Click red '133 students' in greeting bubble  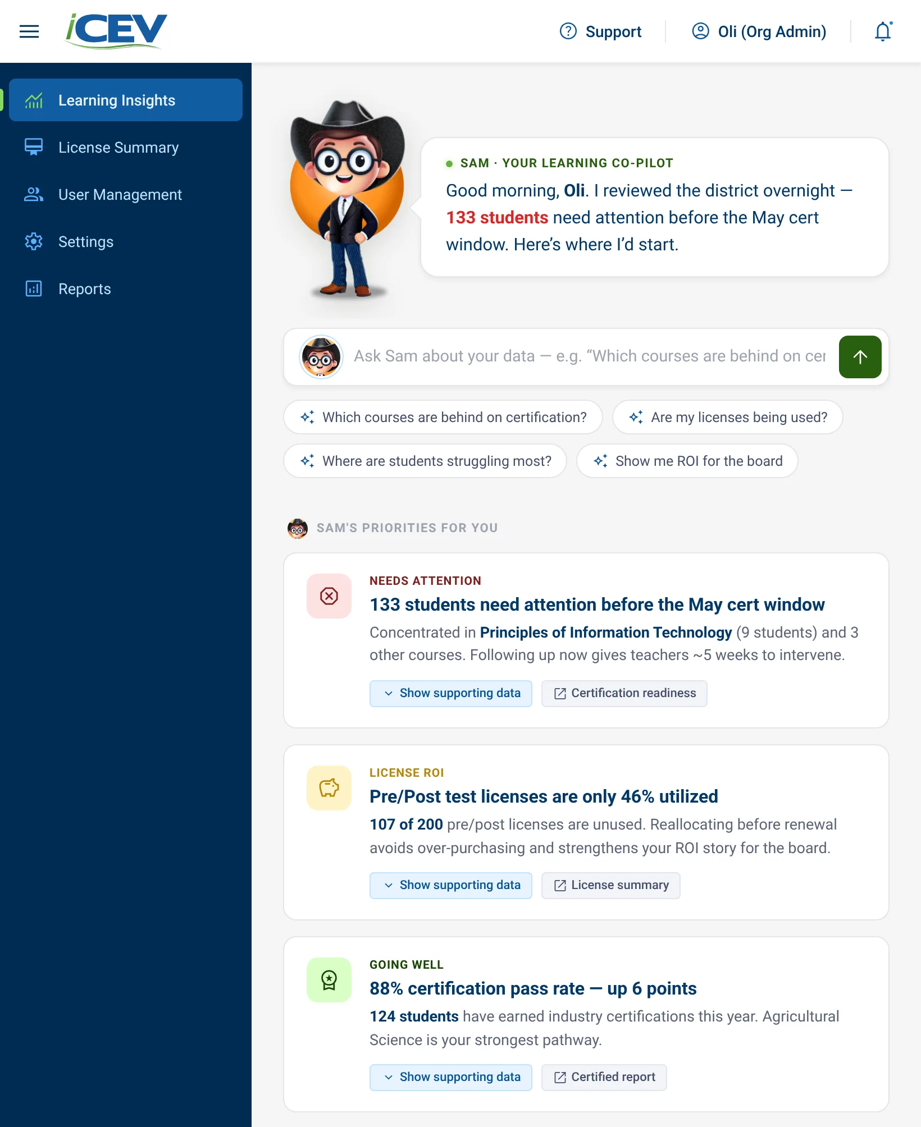[x=497, y=217]
